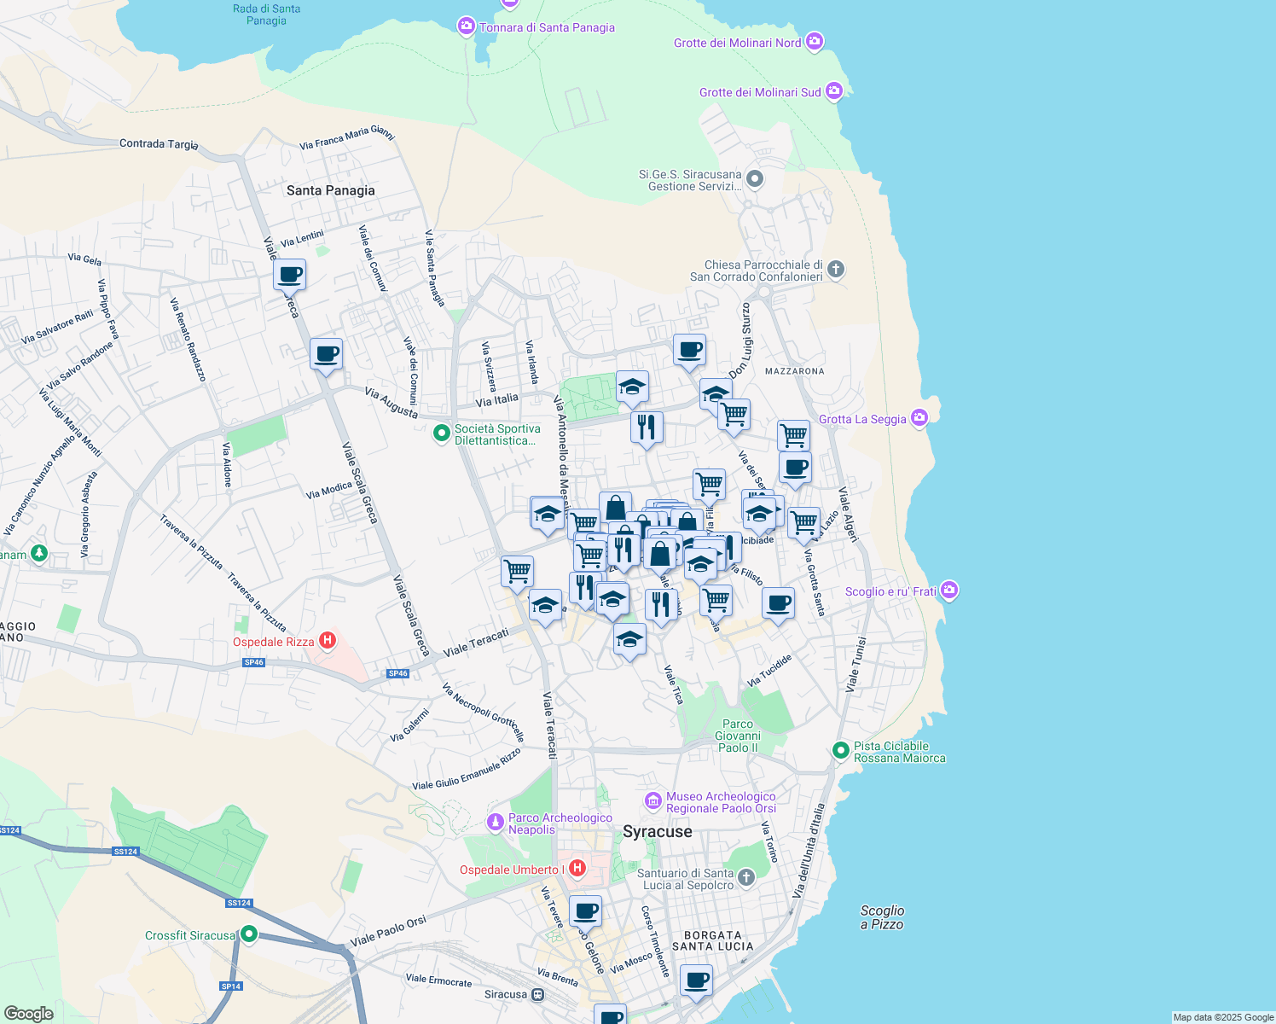The image size is (1276, 1024).
Task: Click the Via Franca Maria Gianni label
Action: pyautogui.click(x=347, y=137)
